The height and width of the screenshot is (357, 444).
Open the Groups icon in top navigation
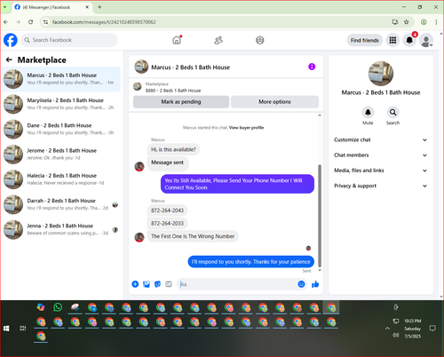[260, 40]
